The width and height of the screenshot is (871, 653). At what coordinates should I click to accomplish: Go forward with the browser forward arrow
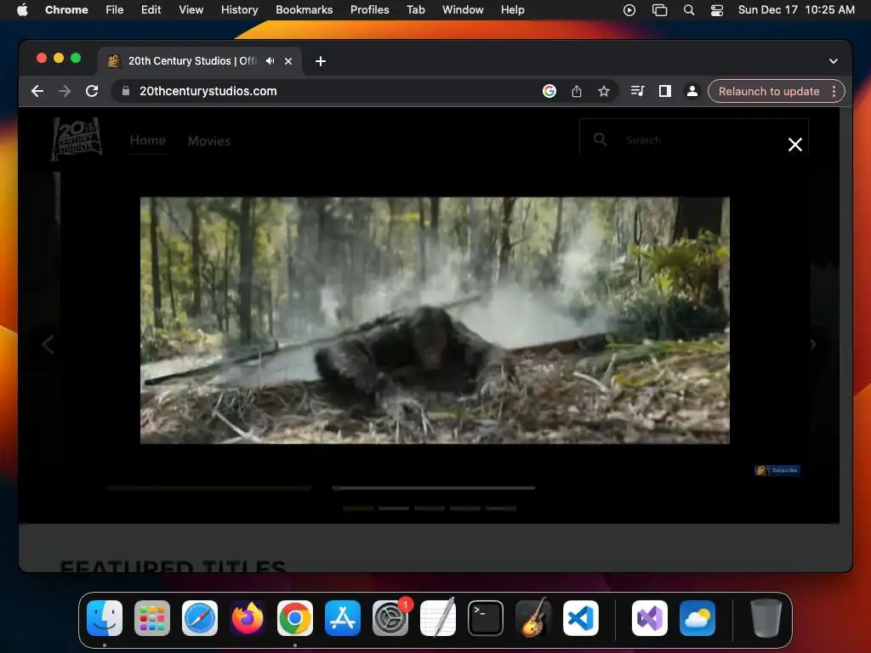point(65,91)
